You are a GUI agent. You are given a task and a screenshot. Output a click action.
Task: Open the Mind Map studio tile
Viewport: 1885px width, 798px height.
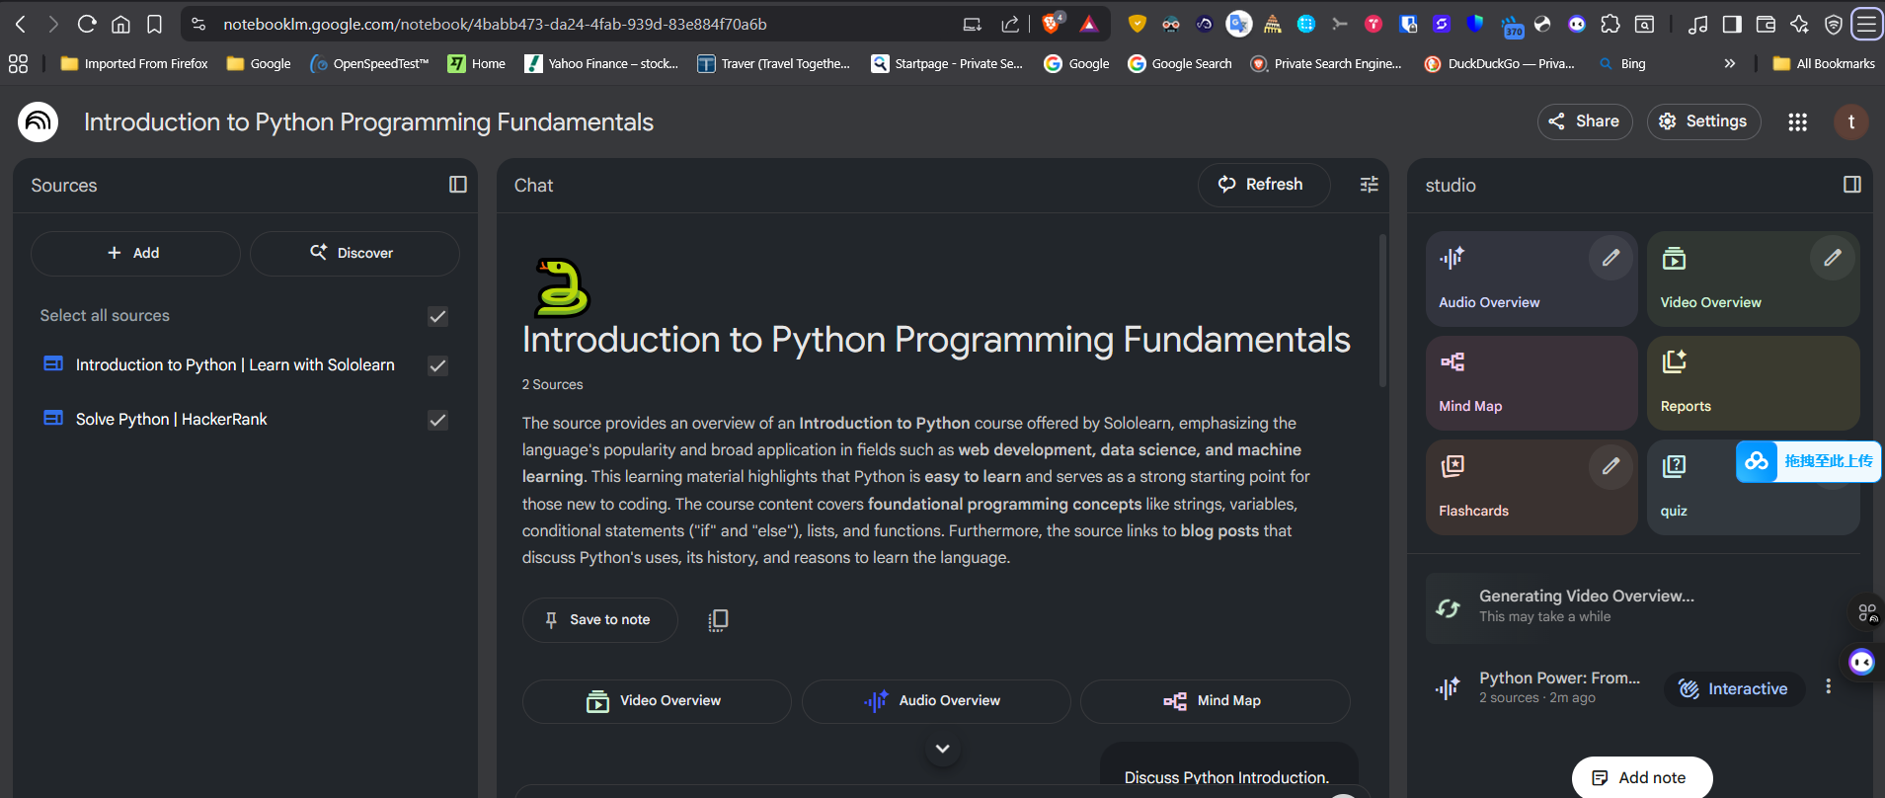[1531, 383]
